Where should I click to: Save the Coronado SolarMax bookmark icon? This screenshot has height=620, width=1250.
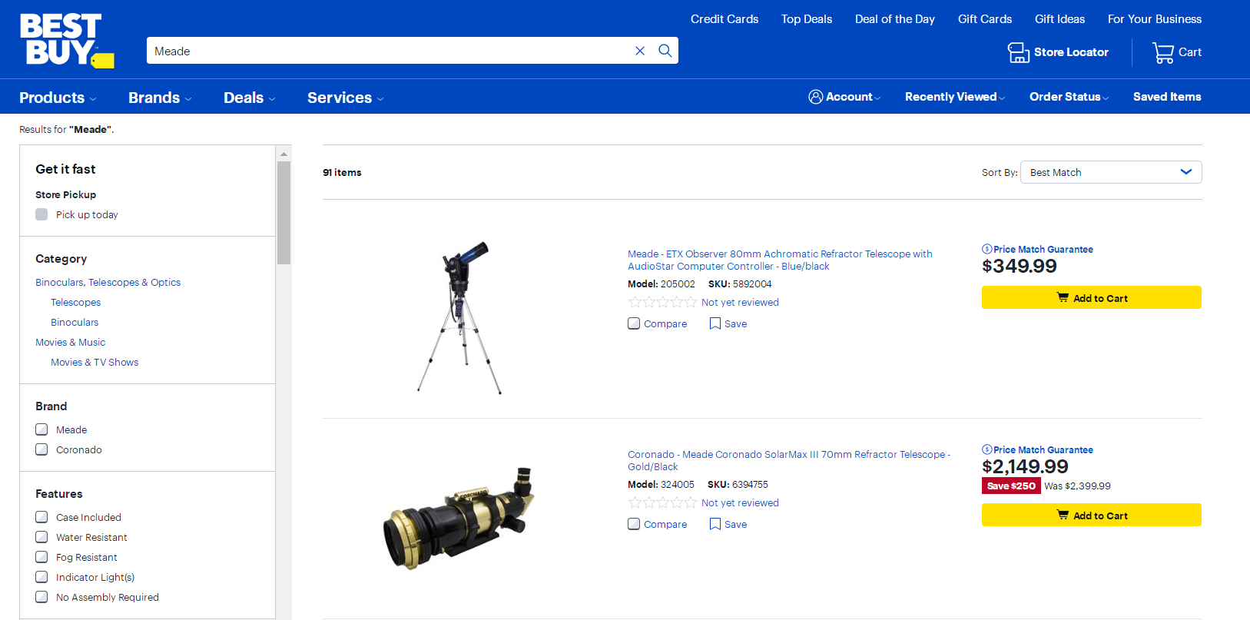click(715, 524)
